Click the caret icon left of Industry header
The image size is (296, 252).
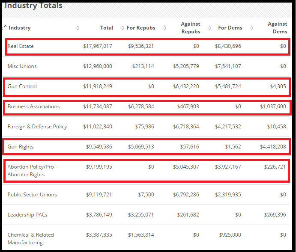point(6,27)
